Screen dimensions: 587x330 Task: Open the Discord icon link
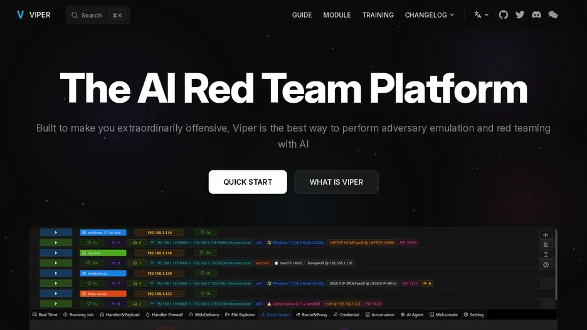click(x=536, y=15)
